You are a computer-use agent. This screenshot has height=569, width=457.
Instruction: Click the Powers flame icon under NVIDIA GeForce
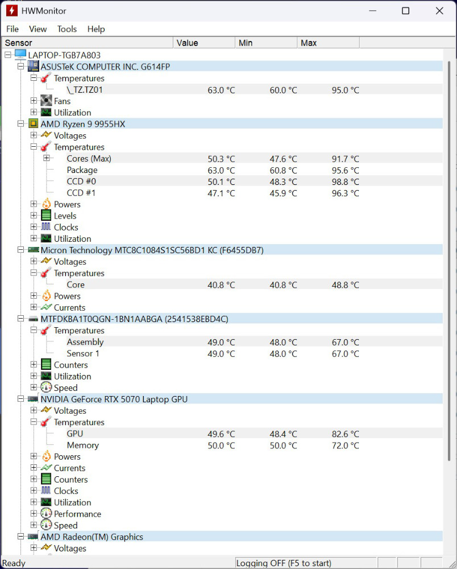(x=47, y=456)
